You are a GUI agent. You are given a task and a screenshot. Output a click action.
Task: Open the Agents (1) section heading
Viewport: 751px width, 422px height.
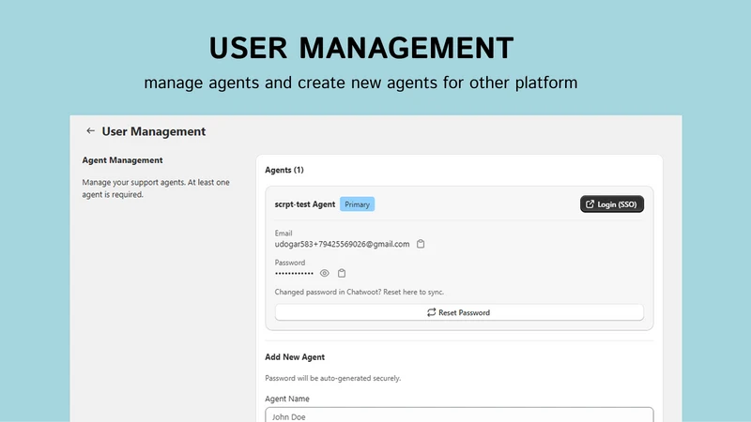point(284,170)
